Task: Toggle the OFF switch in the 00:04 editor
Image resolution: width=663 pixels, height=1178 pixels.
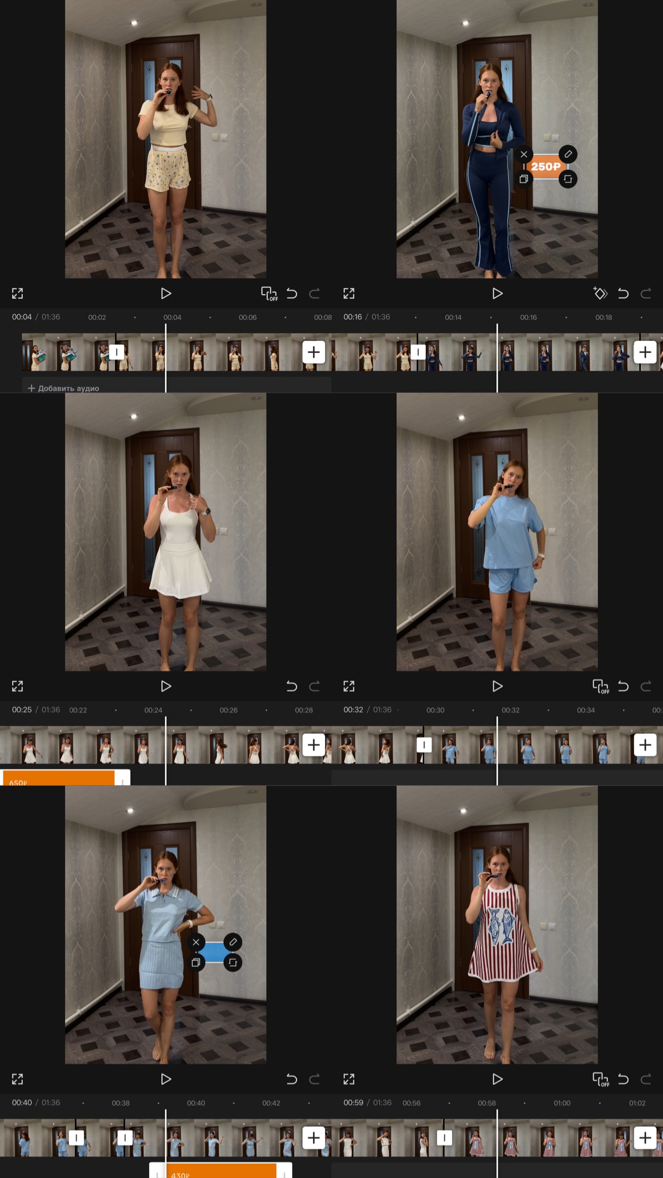Action: [269, 294]
